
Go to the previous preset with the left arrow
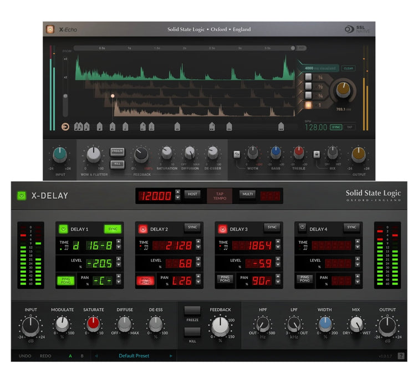(96, 356)
